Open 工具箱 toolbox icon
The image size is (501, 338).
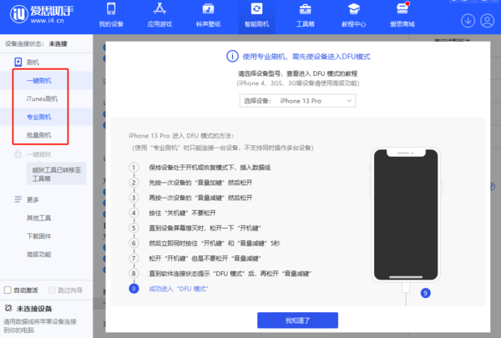pyautogui.click(x=305, y=9)
